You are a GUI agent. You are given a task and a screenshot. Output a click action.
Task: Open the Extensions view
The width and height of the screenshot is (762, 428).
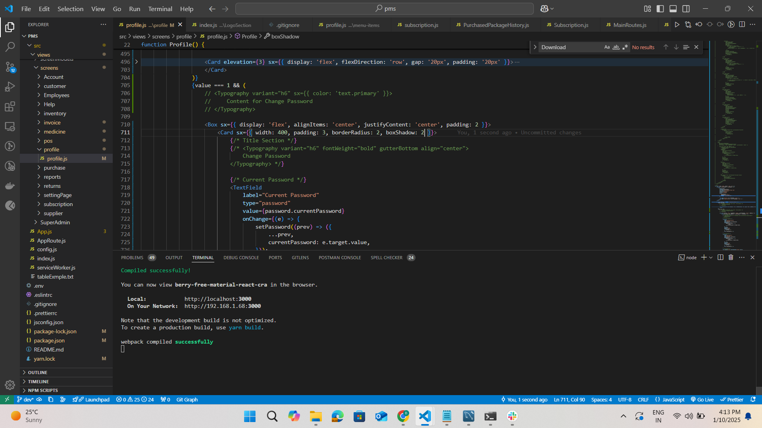click(x=10, y=106)
